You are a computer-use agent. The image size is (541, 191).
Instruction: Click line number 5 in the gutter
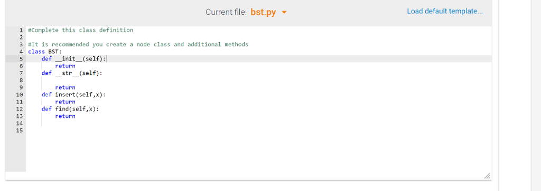pyautogui.click(x=21, y=59)
